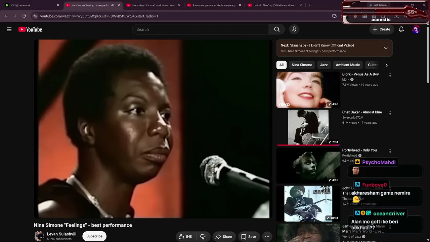The height and width of the screenshot is (242, 430).
Task: Select the Ambient Music filter chip
Action: pyautogui.click(x=348, y=65)
